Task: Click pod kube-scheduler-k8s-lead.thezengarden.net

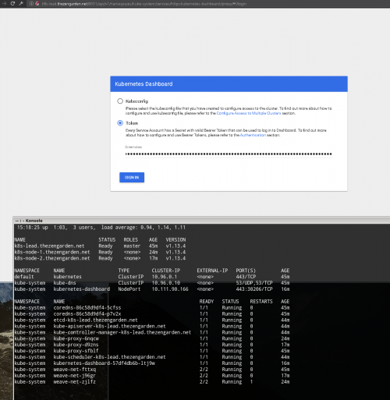Action: [109, 357]
